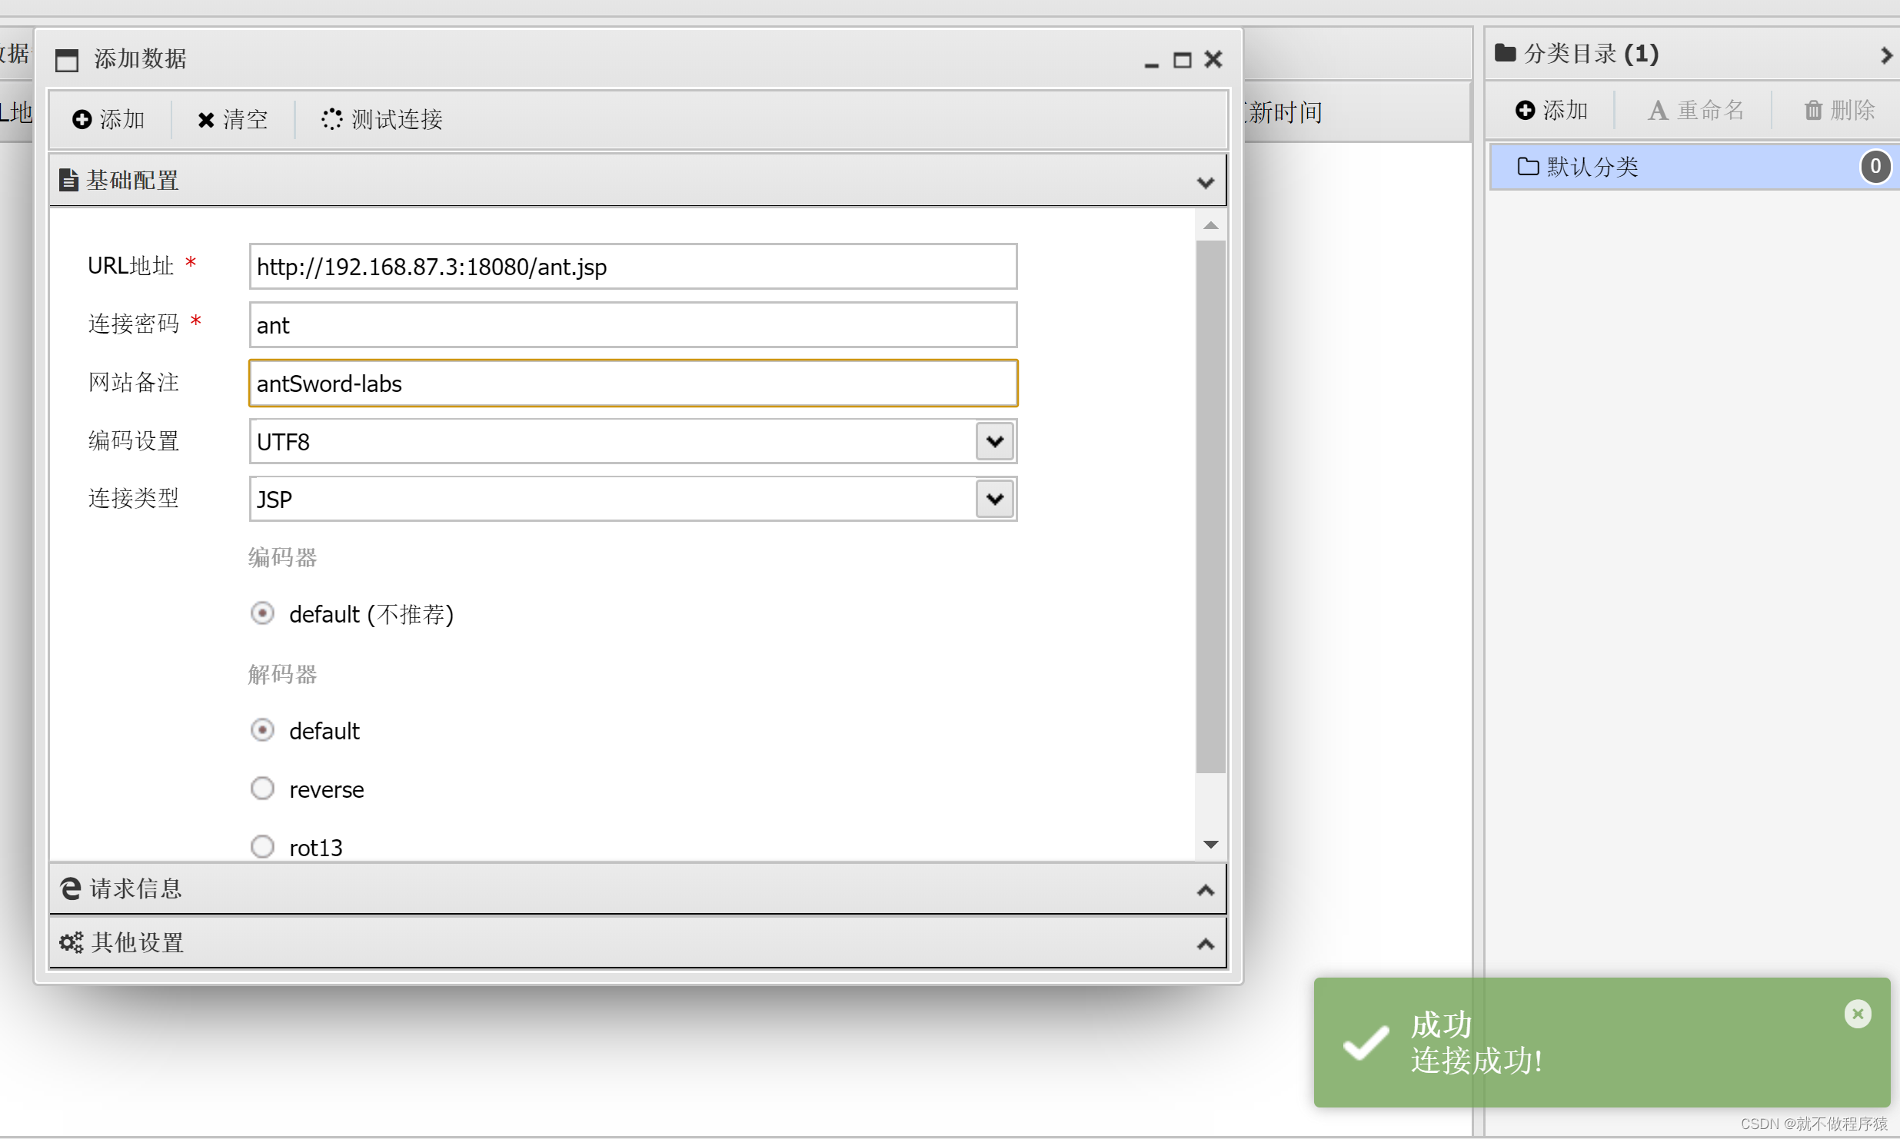Screen dimensions: 1900x1139
Task: Select the 默认分类 folder item
Action: [x=1592, y=167]
